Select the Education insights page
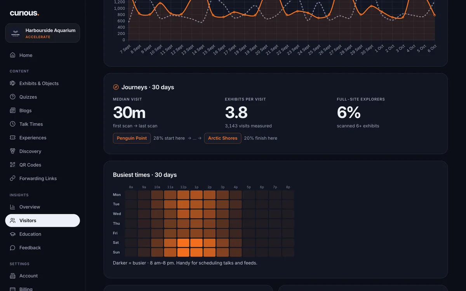The image size is (466, 291). [x=43, y=234]
